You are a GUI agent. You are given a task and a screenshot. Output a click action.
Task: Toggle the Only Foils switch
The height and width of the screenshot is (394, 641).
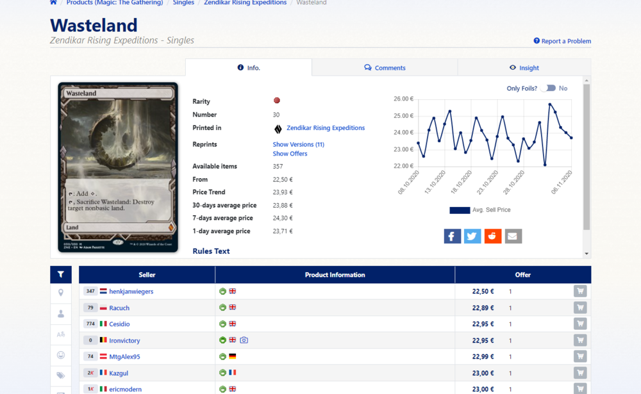[x=548, y=88]
